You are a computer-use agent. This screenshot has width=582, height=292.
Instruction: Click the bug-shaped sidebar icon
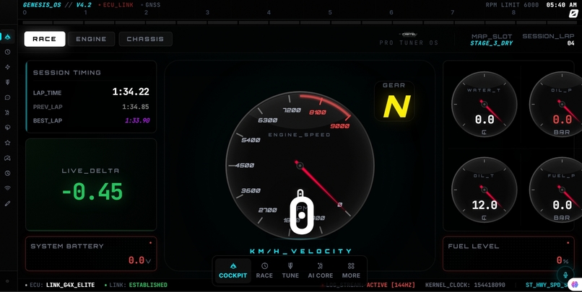coord(7,112)
